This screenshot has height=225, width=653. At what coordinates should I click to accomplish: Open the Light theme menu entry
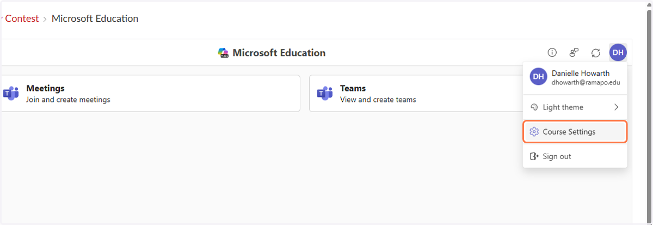pos(575,107)
